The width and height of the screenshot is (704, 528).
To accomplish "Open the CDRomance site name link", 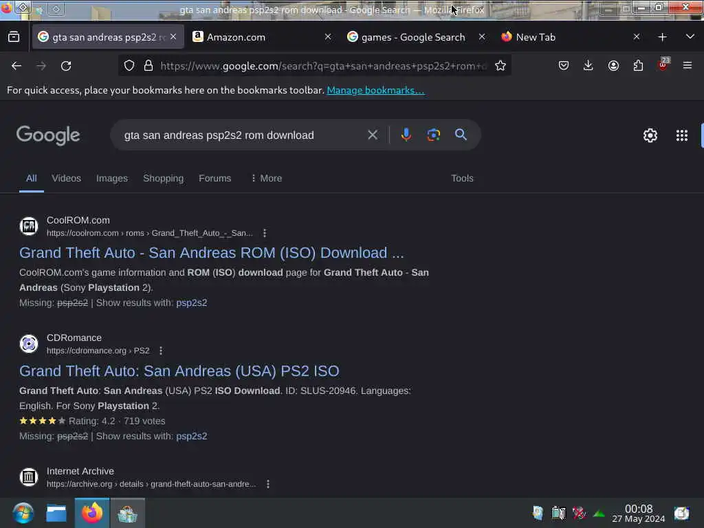I will 74,338.
